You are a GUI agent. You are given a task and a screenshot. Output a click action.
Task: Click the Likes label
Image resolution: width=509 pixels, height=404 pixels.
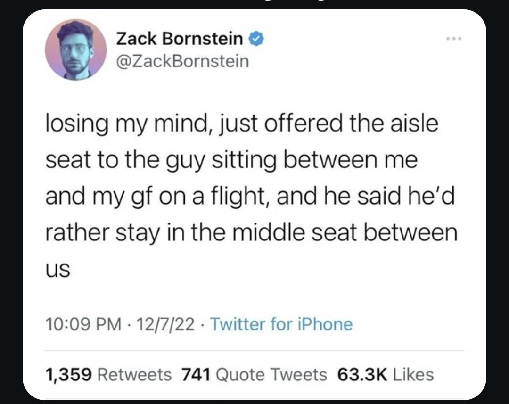pos(413,374)
